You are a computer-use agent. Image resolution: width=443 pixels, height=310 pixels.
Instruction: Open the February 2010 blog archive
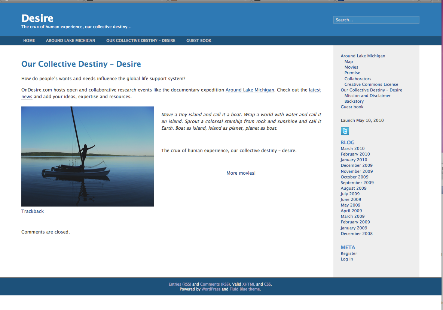click(x=355, y=154)
